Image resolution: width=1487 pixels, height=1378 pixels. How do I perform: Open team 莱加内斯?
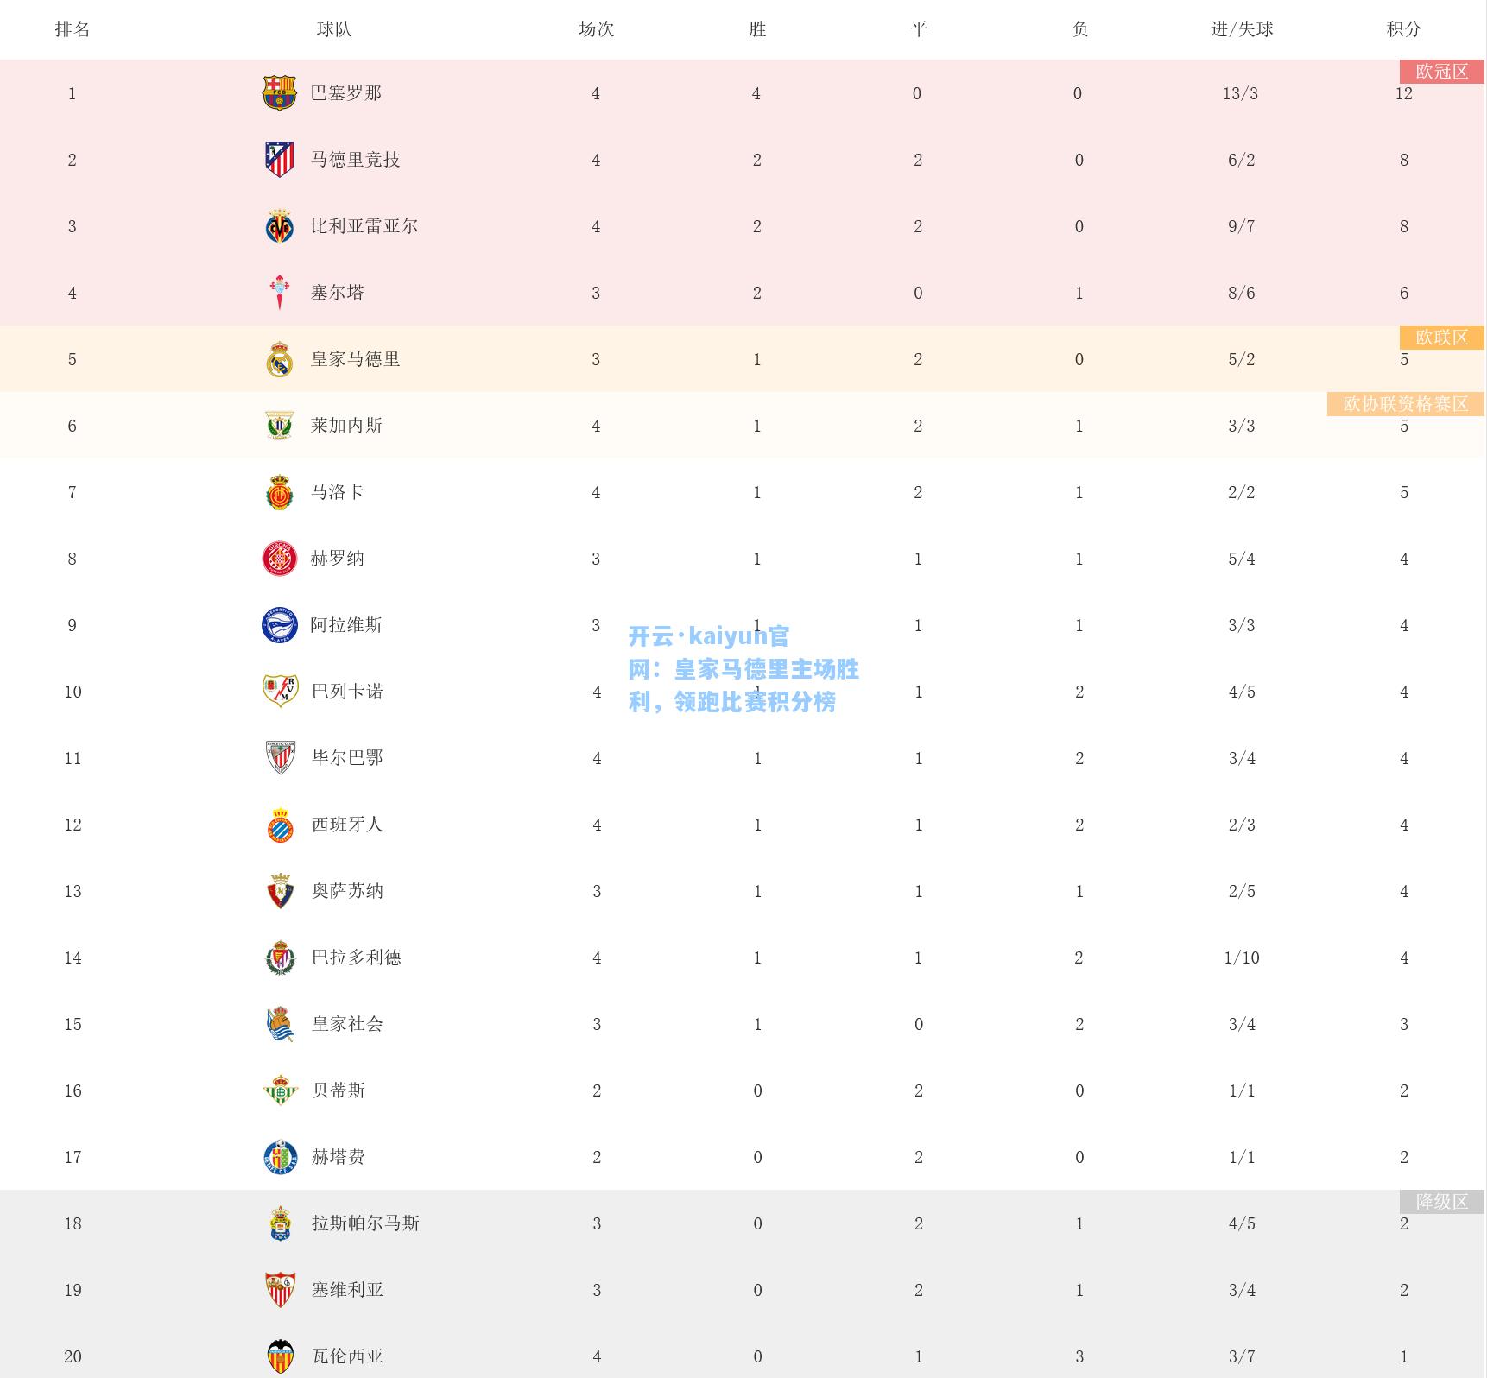point(345,426)
